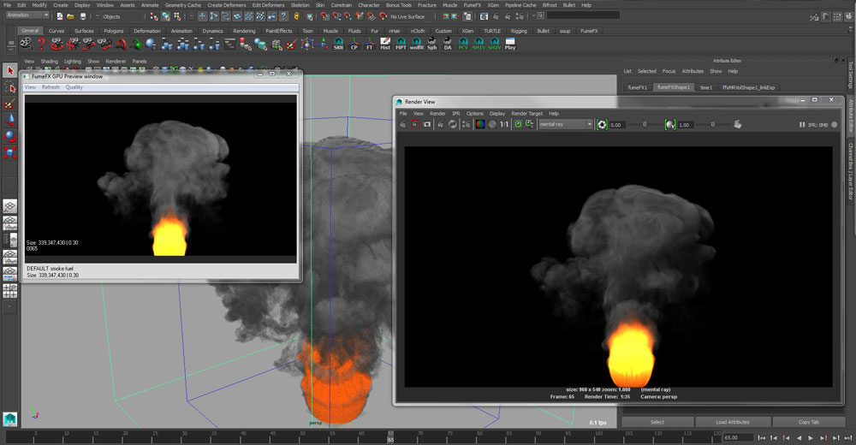Click the SH1V shelf button

point(479,44)
